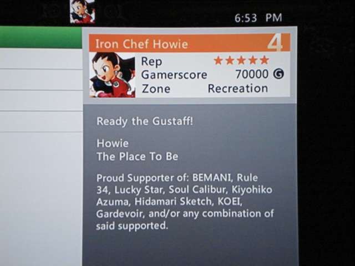The width and height of the screenshot is (355, 266).
Task: Click the Gamerscore G icon
Action: point(278,74)
